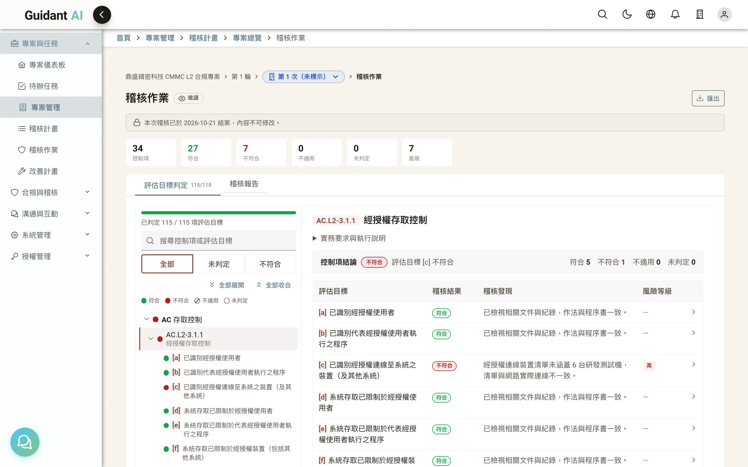Click the 高 risk level badge
Viewport: 748px width, 467px height.
pos(649,366)
